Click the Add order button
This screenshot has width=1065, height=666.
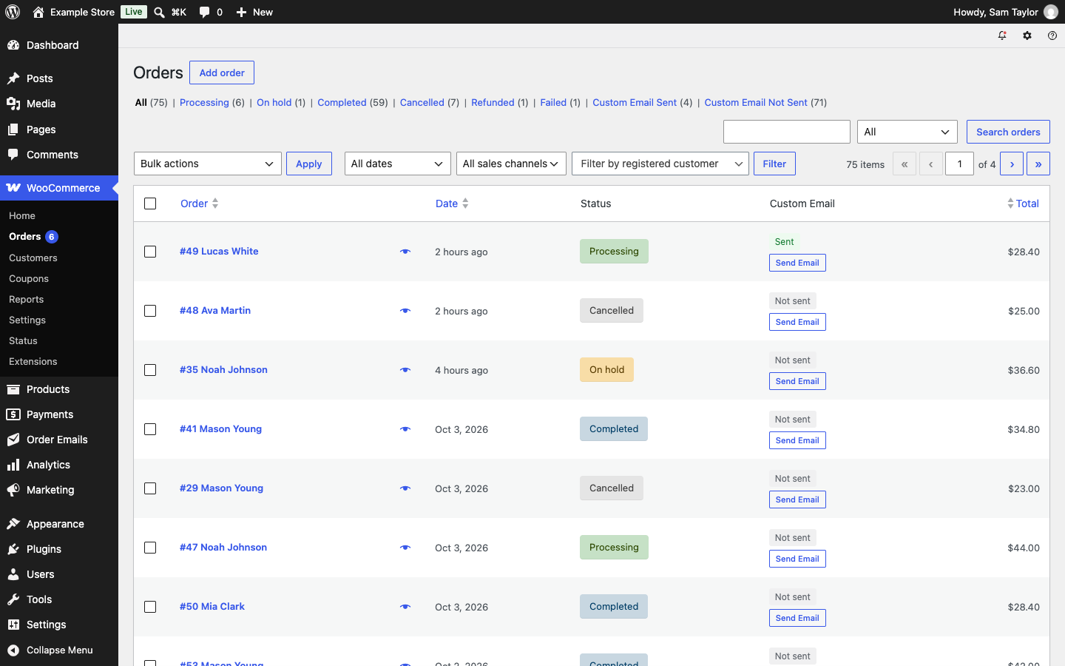click(x=222, y=73)
